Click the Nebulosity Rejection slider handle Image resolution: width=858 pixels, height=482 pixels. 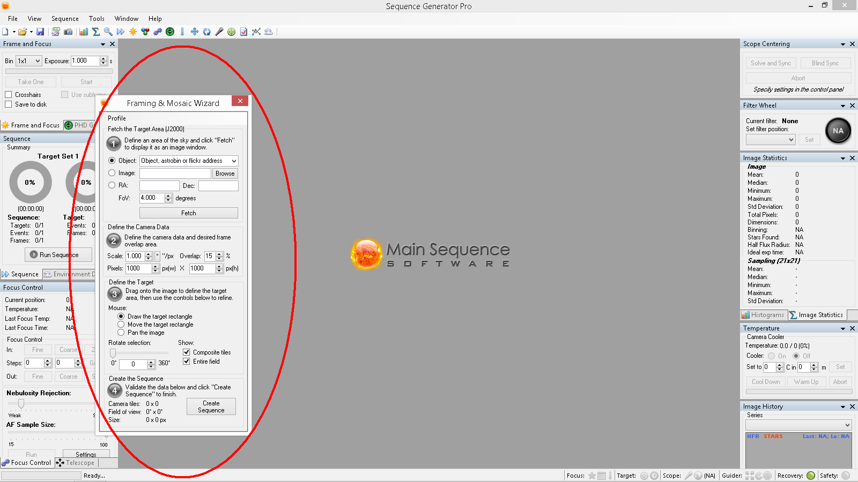click(x=21, y=403)
